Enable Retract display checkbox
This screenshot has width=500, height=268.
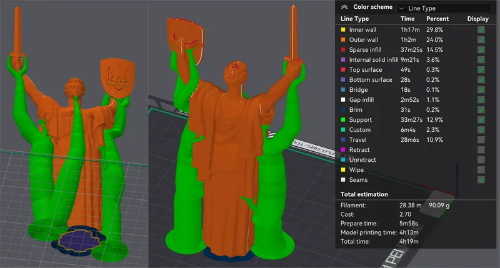tap(481, 150)
